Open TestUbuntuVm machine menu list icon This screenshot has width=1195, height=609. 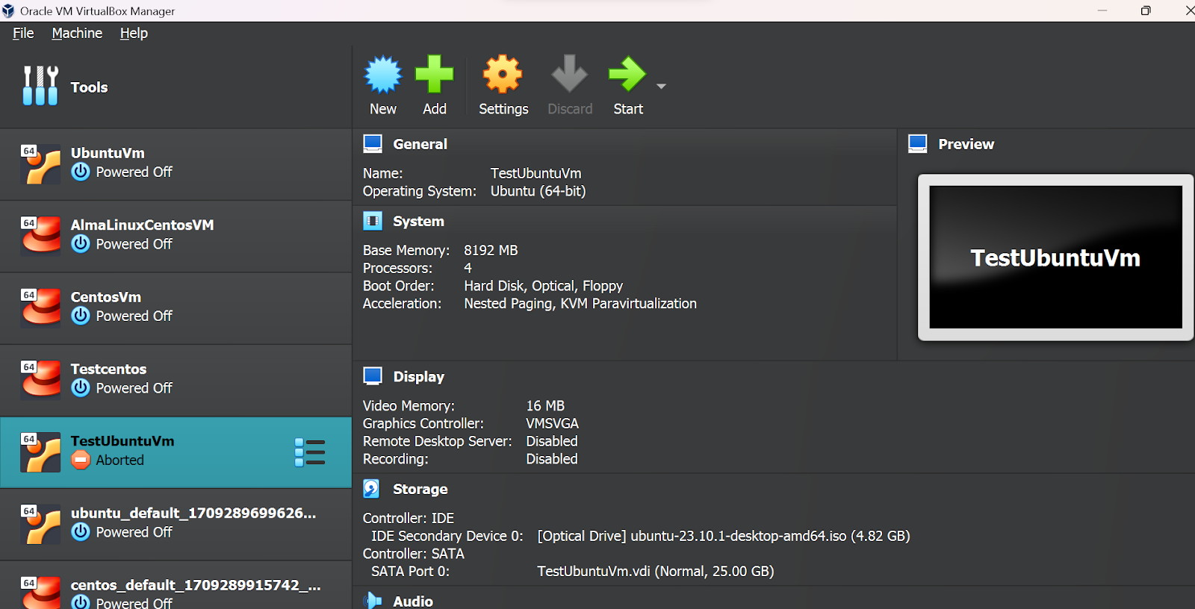click(310, 452)
